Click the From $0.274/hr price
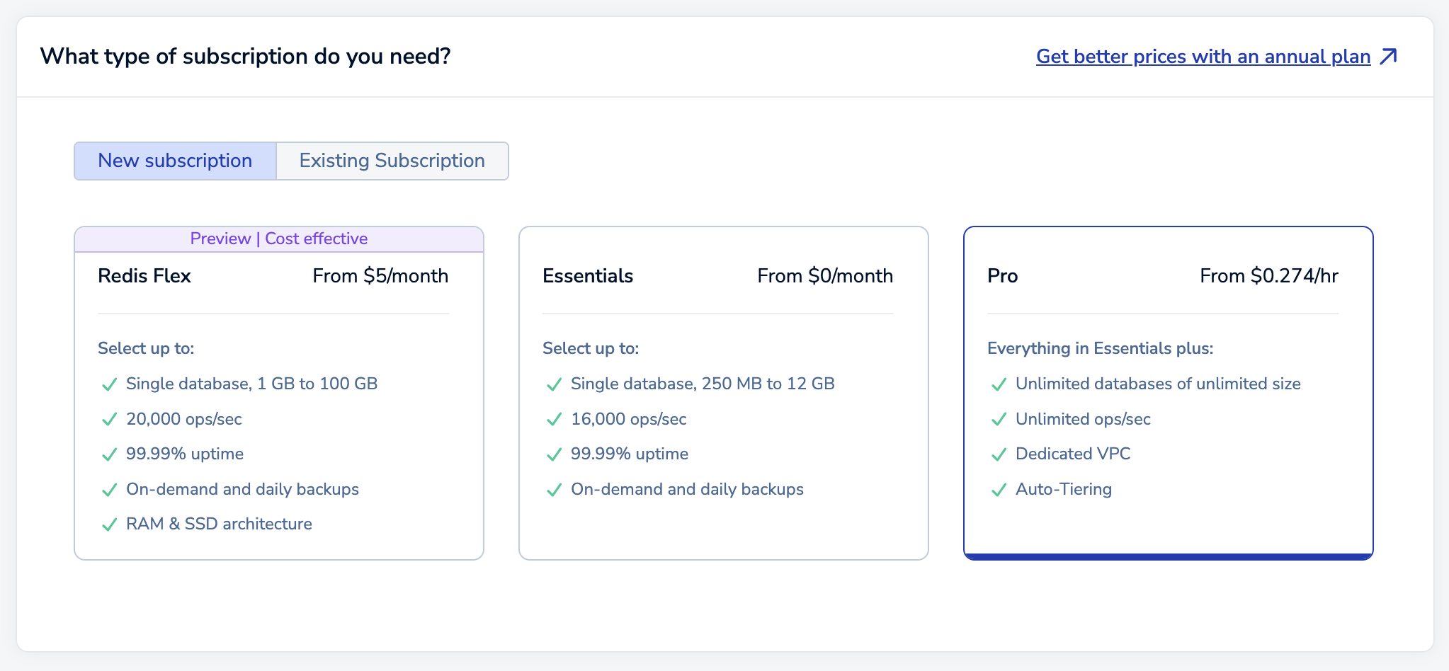Screen dimensions: 1449x671 point(1269,276)
